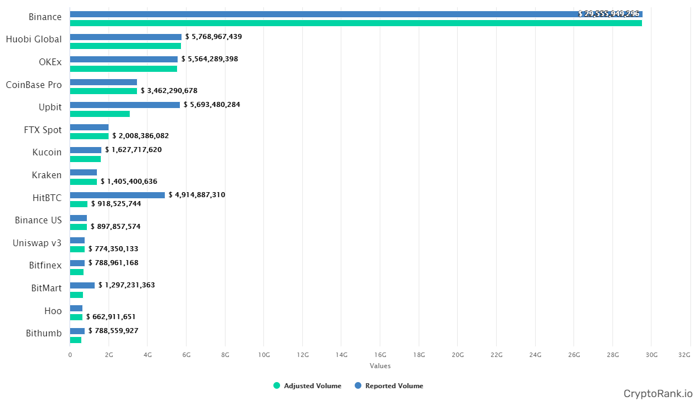This screenshot has width=696, height=401.
Task: Click the HitBTC axis label
Action: tap(47, 198)
